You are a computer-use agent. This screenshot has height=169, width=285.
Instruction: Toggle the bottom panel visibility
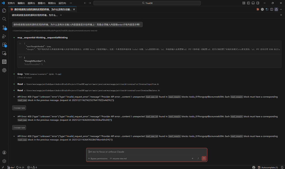point(253,3)
